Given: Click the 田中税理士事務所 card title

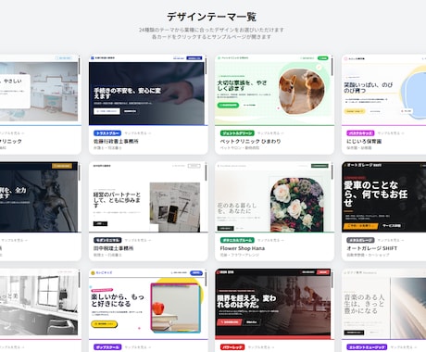Looking at the screenshot, I should [x=114, y=248].
